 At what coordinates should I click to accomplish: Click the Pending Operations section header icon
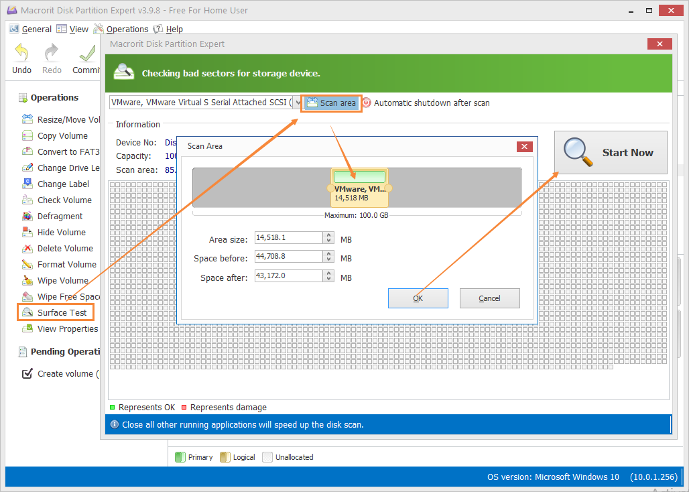tap(22, 351)
